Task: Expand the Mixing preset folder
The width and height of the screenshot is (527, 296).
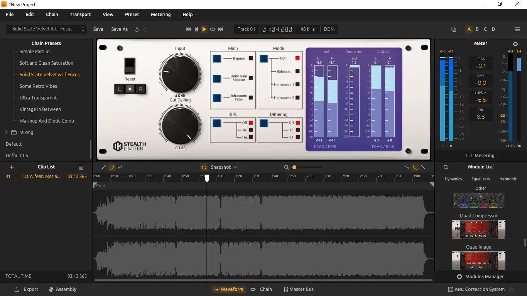Action: coord(7,133)
